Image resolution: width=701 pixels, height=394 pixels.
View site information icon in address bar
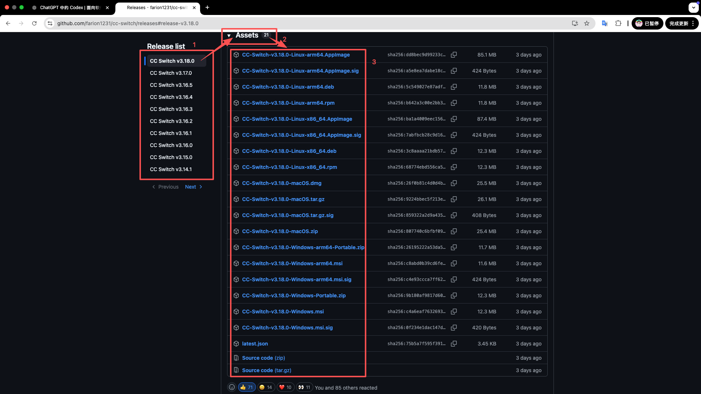(50, 23)
